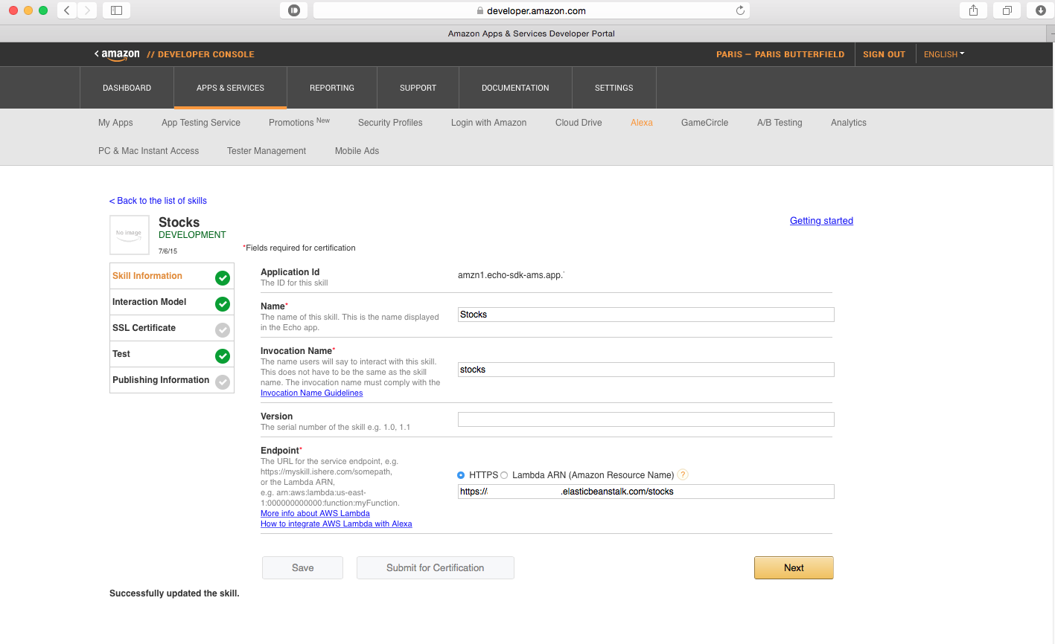Click the Paris Butterfield account name
Viewport: 1055px width, 644px height.
[x=780, y=54]
